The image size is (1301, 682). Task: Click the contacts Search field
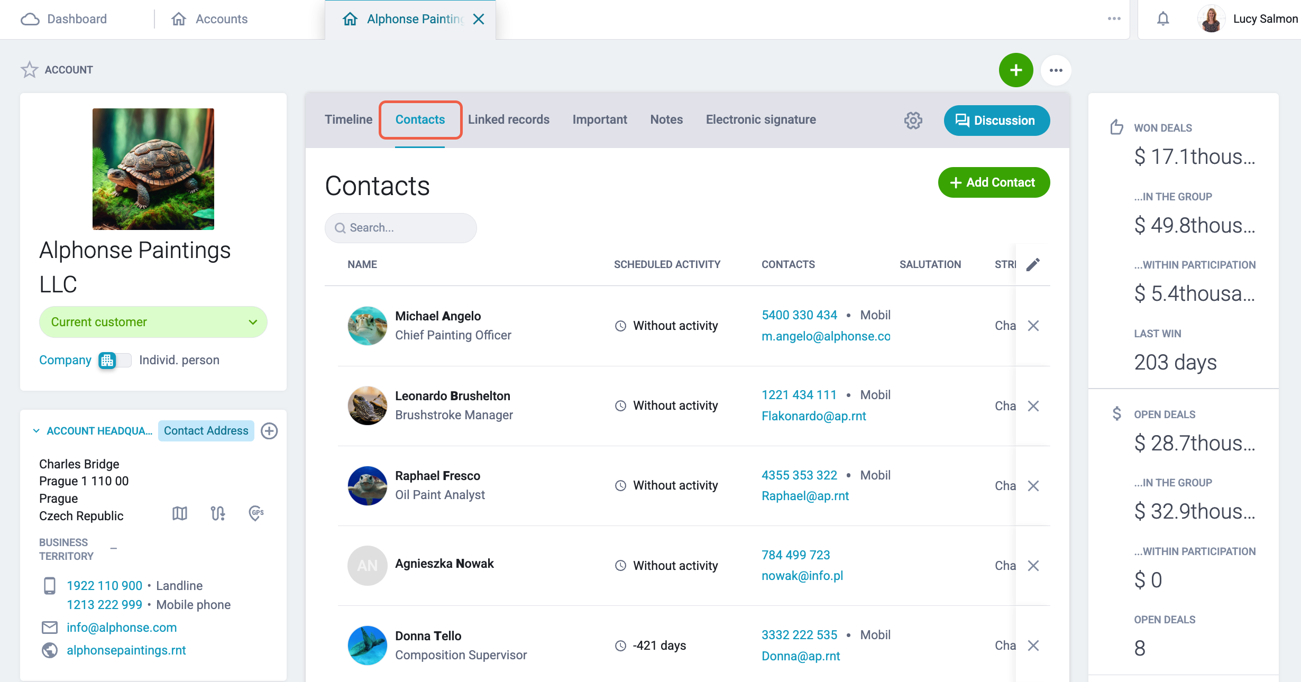400,228
